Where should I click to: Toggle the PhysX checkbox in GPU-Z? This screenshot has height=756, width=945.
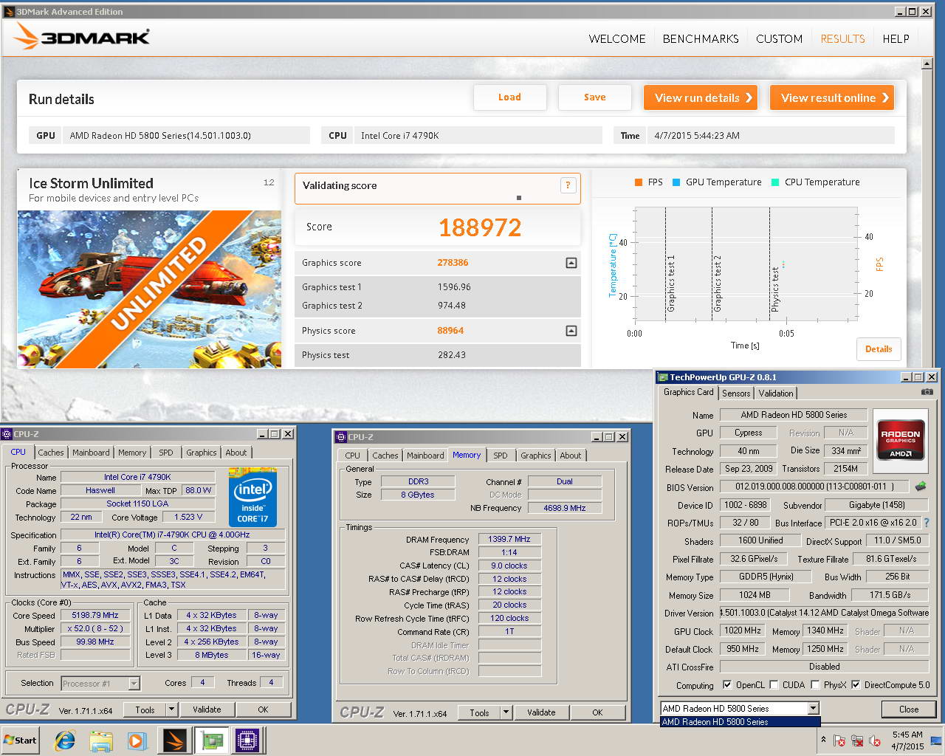pos(815,685)
